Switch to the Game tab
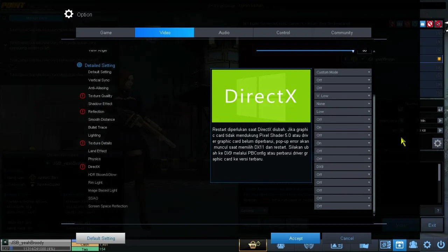This screenshot has width=448, height=252. pyautogui.click(x=106, y=33)
